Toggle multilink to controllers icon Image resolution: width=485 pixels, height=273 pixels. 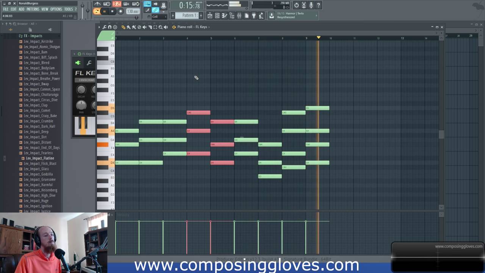pyautogui.click(x=156, y=10)
